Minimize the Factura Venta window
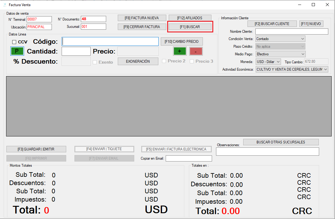This screenshot has width=335, height=219. 300,5
